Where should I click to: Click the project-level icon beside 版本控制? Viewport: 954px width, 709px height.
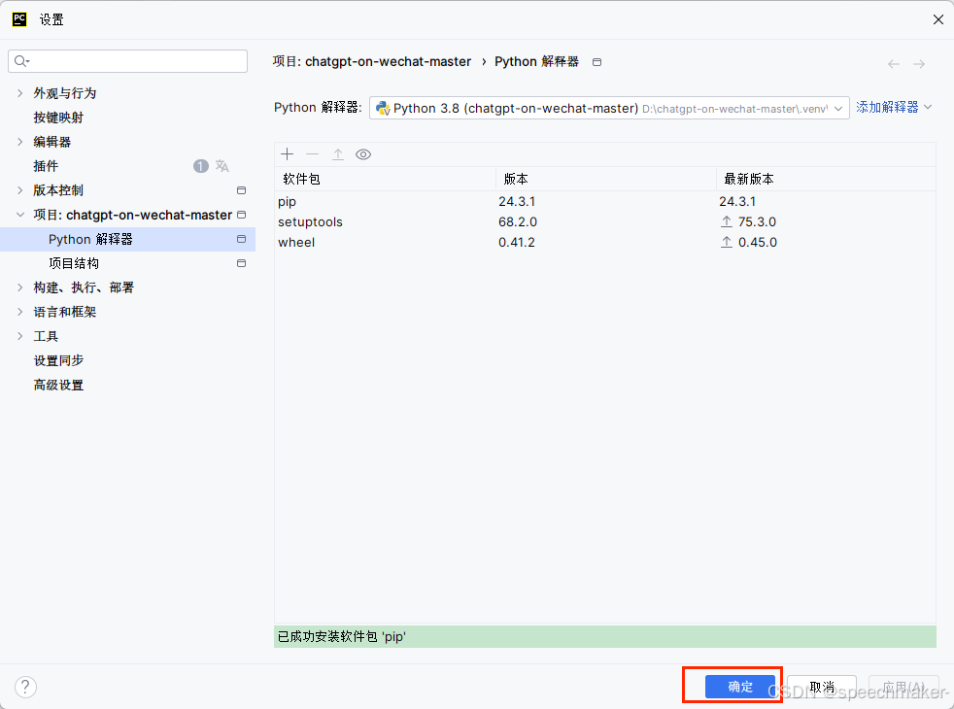point(242,190)
